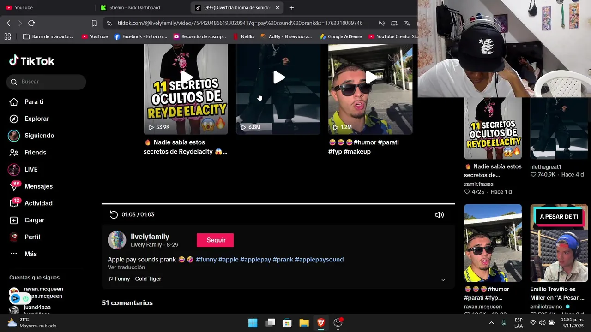Image resolution: width=591 pixels, height=332 pixels.
Task: Click the translate page icon
Action: [407, 23]
